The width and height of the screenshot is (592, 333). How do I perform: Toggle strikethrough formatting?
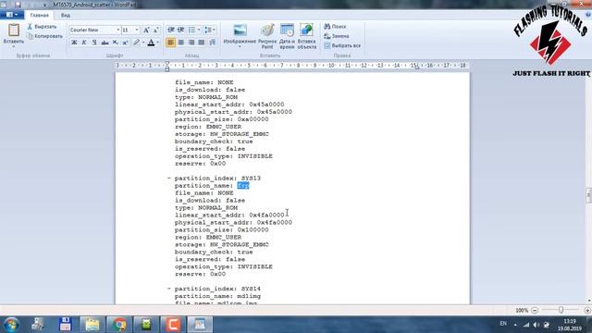tap(105, 43)
